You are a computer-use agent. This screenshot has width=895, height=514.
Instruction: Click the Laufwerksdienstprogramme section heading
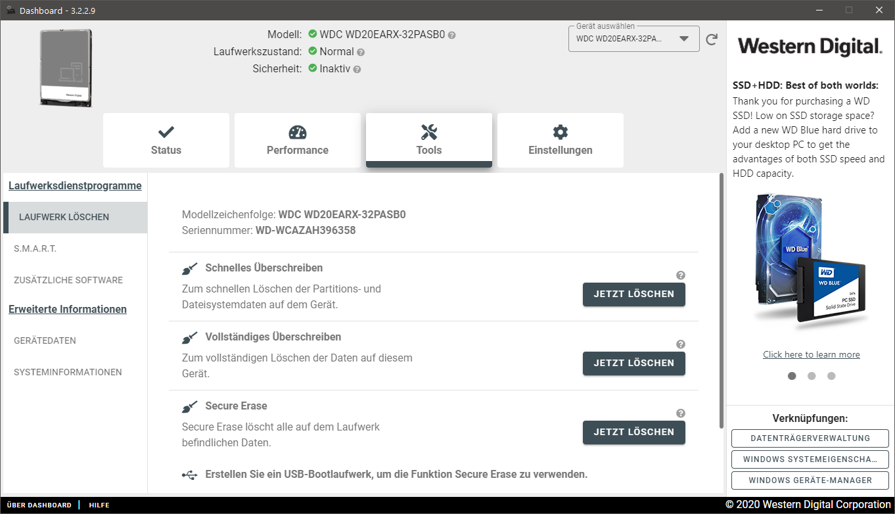(x=75, y=186)
